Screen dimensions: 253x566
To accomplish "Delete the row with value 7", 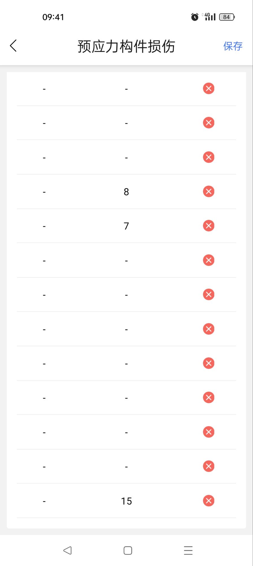I will [209, 226].
